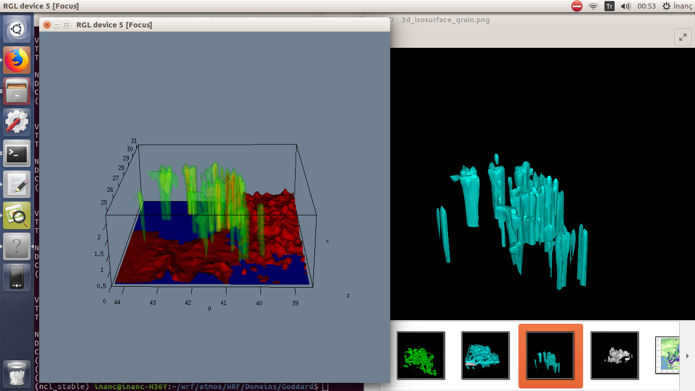Select the white-gray isosurface thumbnail

click(x=615, y=355)
